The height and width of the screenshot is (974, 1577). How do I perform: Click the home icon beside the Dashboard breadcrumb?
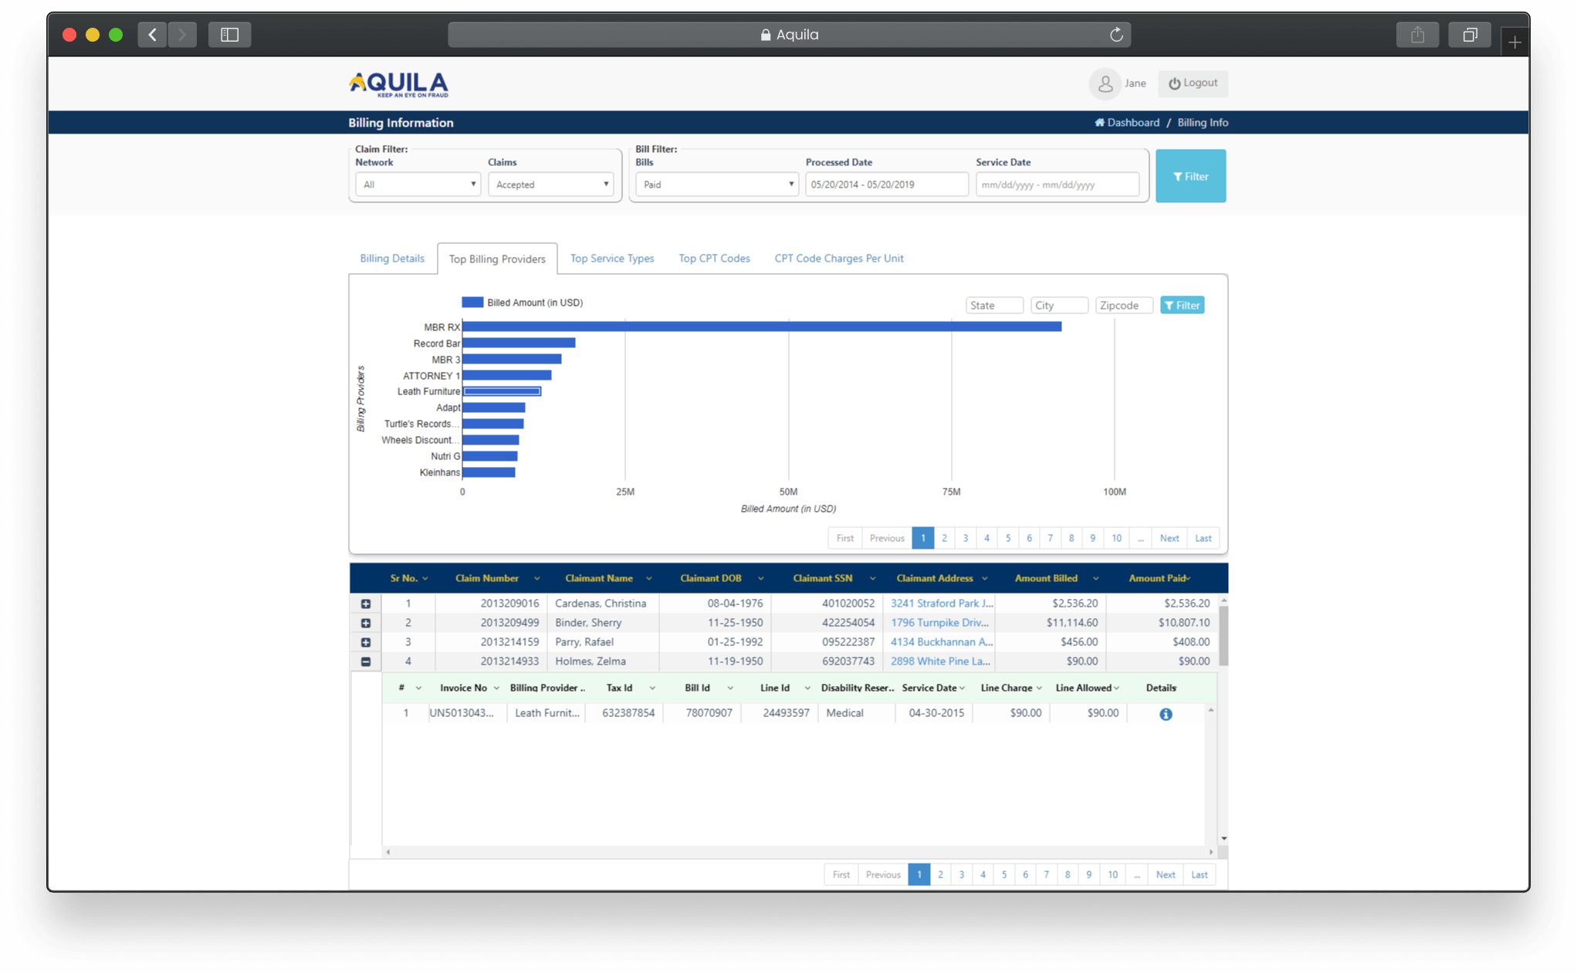[1099, 122]
